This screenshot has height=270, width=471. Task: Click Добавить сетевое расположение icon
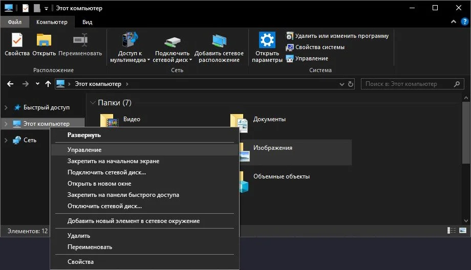pos(219,40)
